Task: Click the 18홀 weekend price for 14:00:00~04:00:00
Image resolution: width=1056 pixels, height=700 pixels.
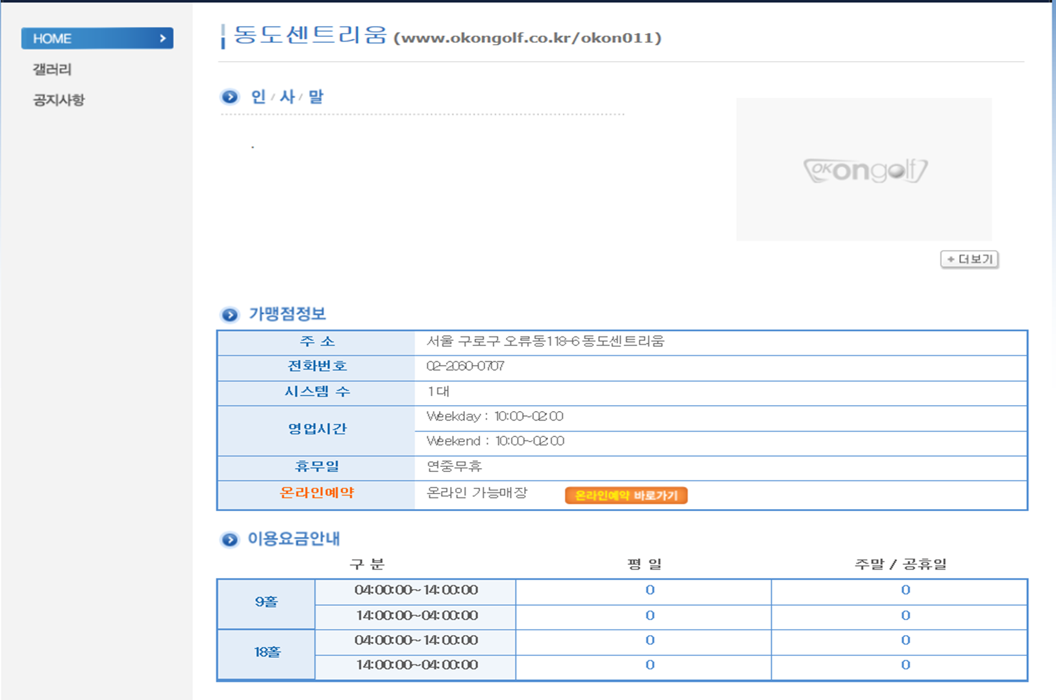Action: (x=905, y=665)
